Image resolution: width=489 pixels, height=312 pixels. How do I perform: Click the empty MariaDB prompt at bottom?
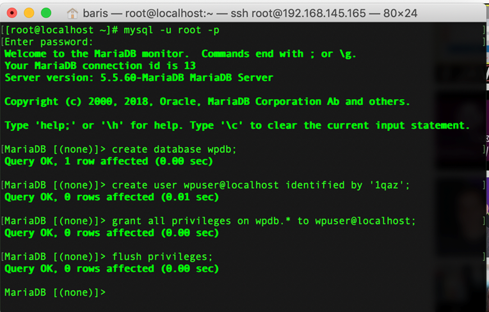coord(55,293)
